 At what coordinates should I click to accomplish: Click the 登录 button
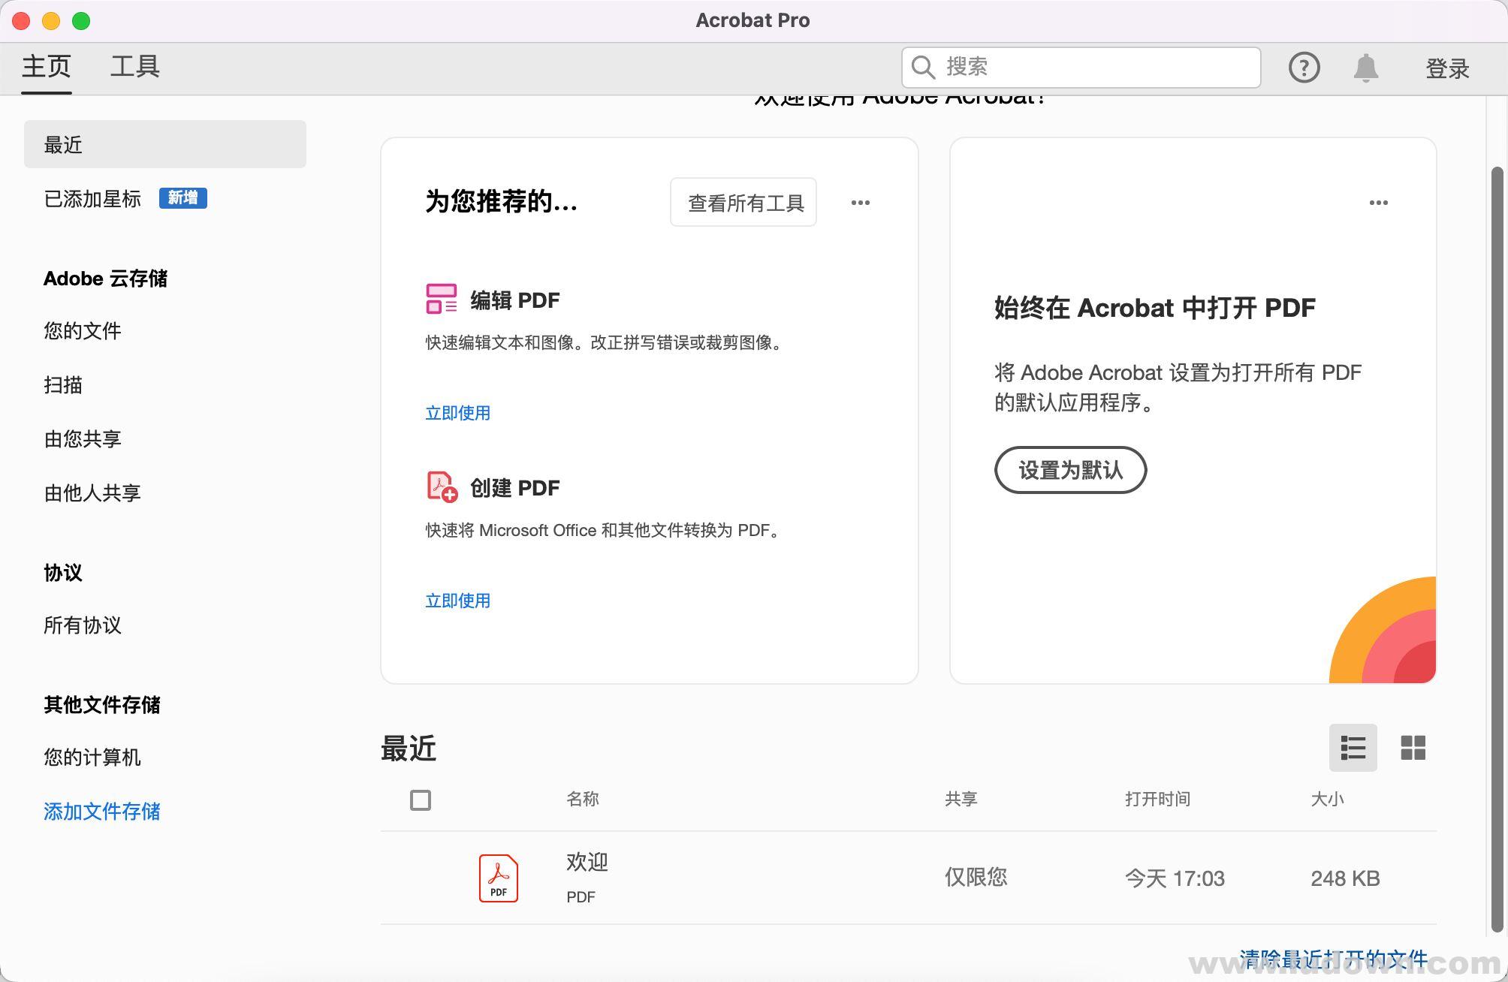click(1447, 68)
